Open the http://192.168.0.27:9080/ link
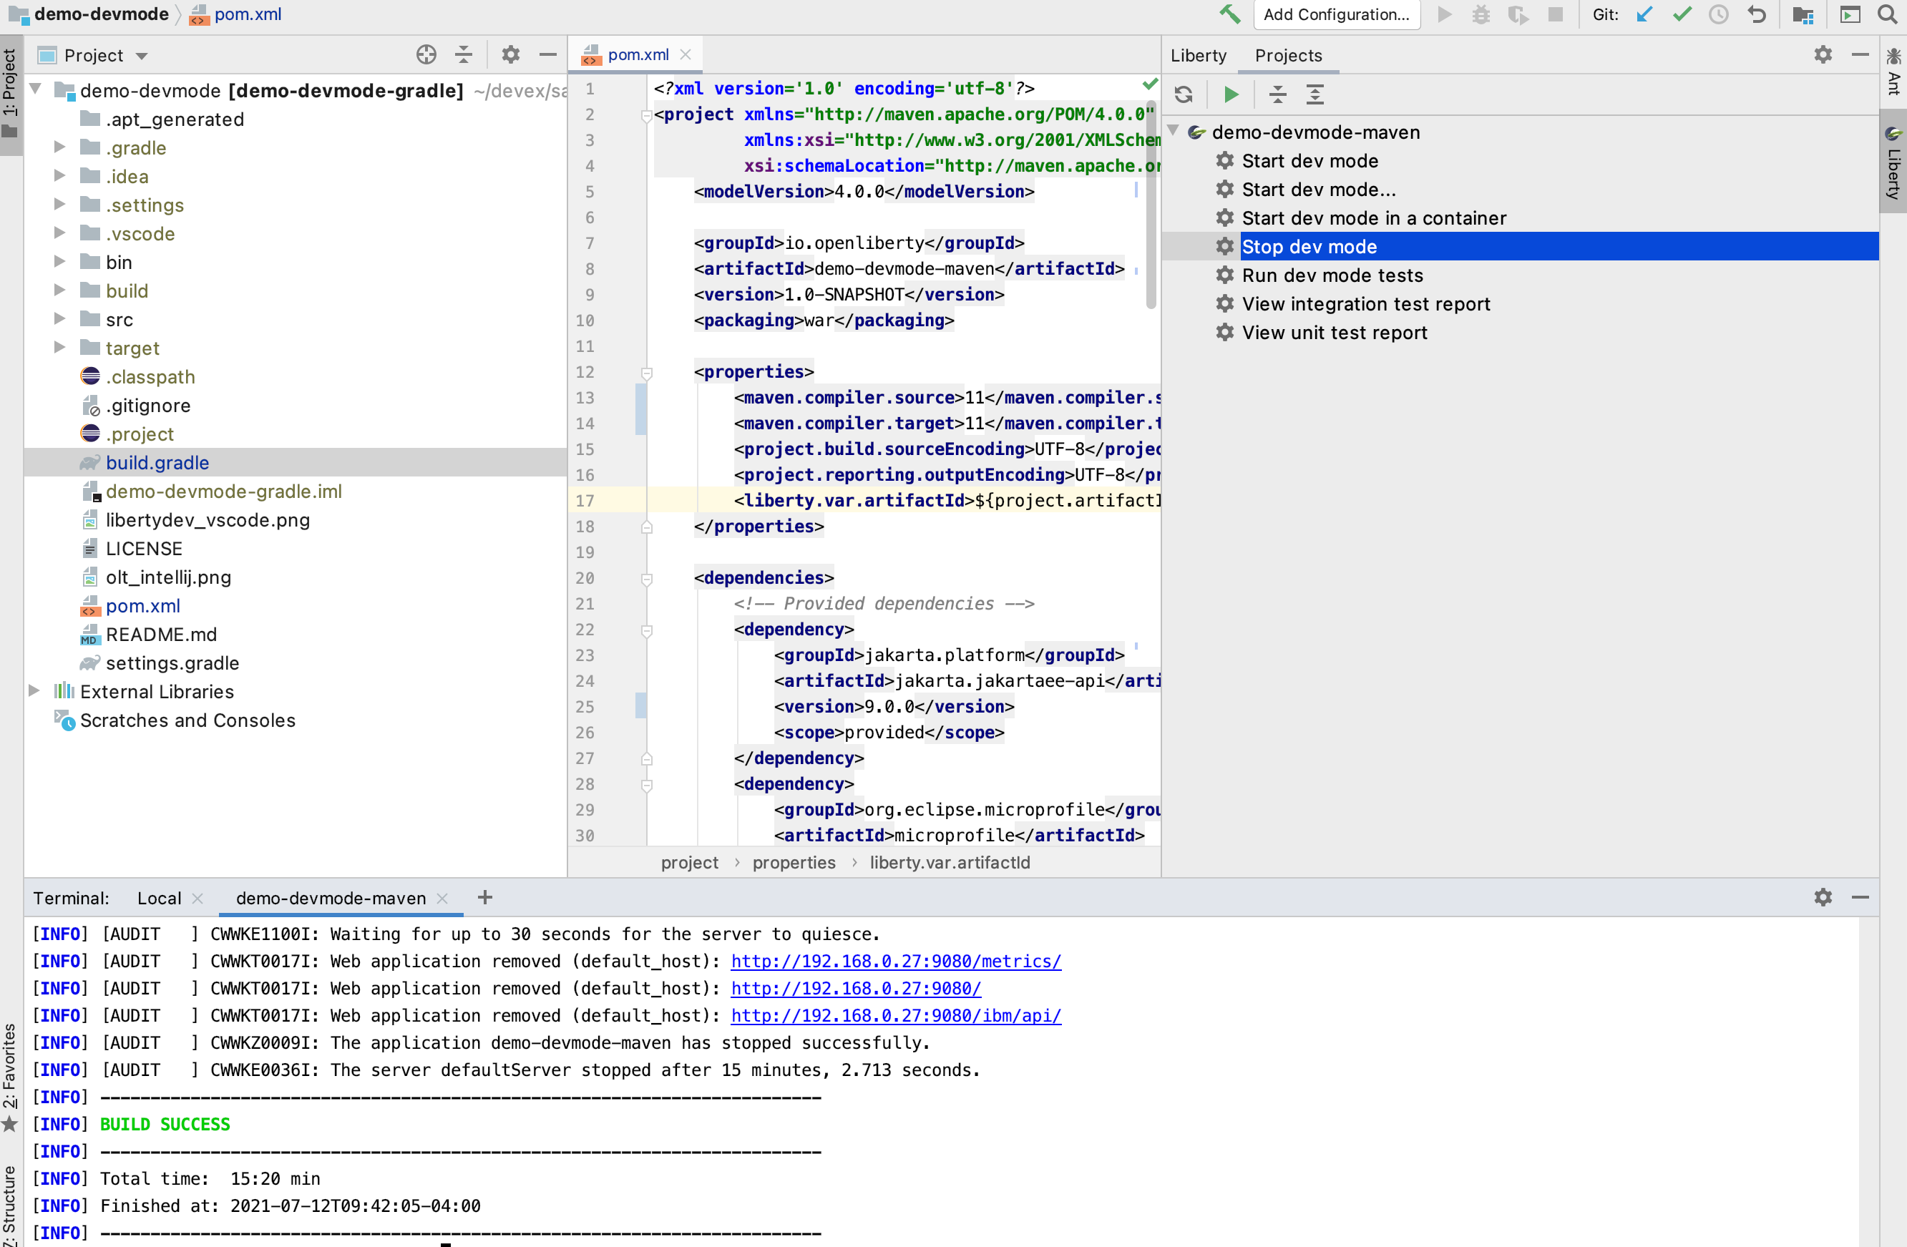Viewport: 1907px width, 1247px height. [x=856, y=988]
